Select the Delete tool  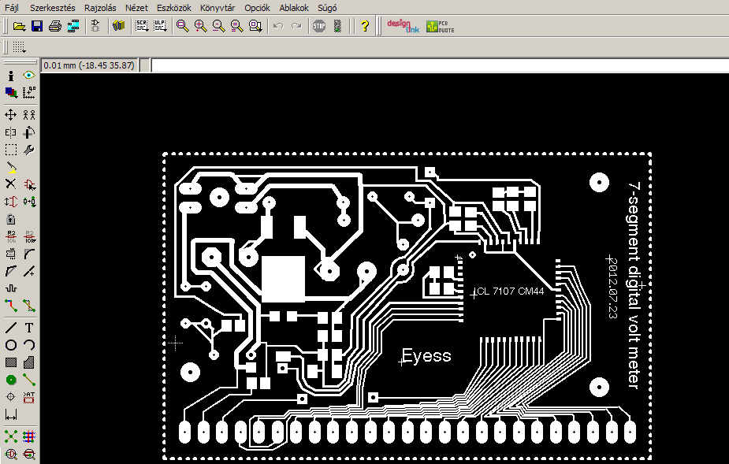tap(11, 184)
